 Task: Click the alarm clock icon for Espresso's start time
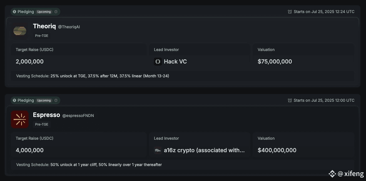coord(290,100)
